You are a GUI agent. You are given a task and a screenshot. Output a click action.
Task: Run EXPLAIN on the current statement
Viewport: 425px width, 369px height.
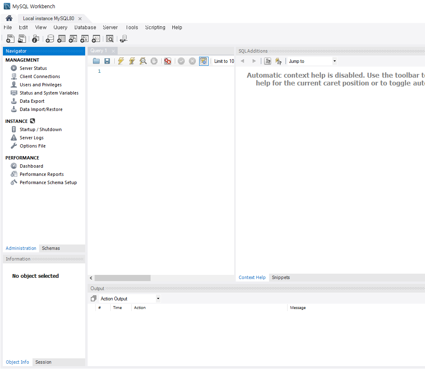[x=143, y=61]
